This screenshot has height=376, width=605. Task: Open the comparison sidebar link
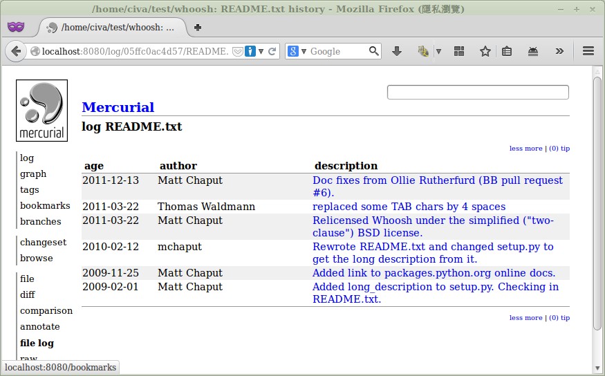coord(46,310)
